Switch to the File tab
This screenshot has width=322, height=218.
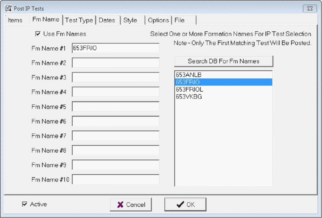coord(179,20)
